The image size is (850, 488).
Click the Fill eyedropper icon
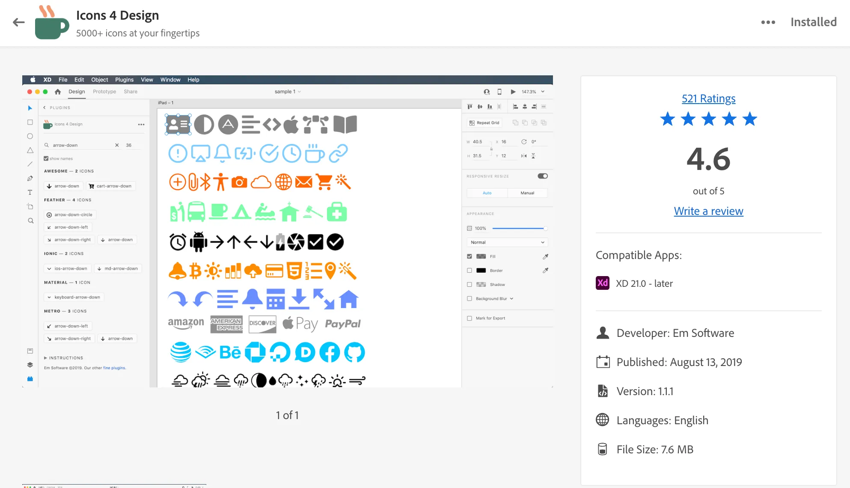545,256
